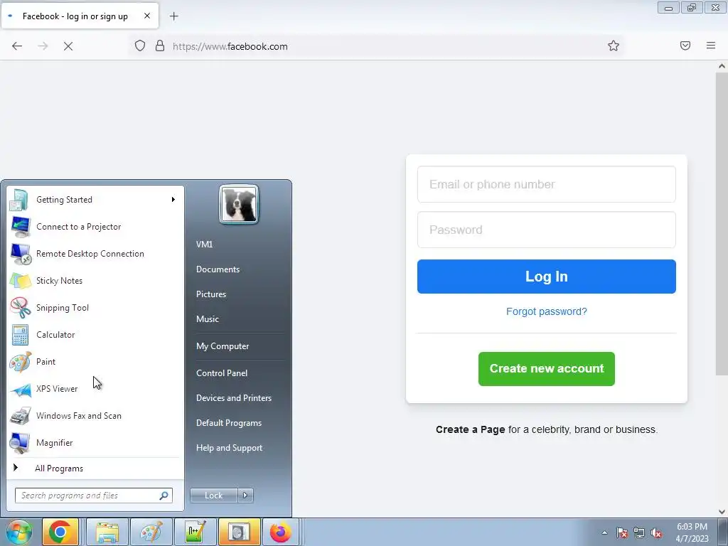Screen dimensions: 728x546
Task: Open the notepad editor taskbar icon
Action: pos(195,532)
